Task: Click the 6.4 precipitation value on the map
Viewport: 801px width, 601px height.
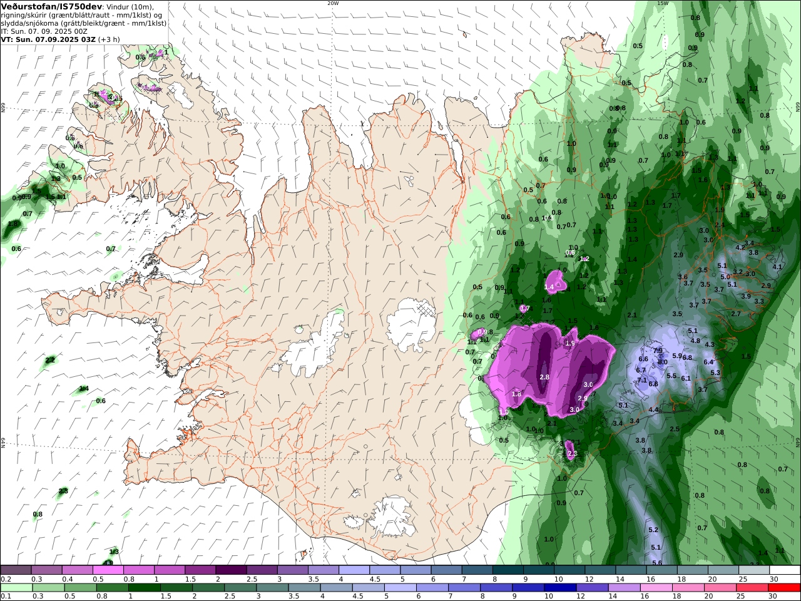Action: click(708, 362)
